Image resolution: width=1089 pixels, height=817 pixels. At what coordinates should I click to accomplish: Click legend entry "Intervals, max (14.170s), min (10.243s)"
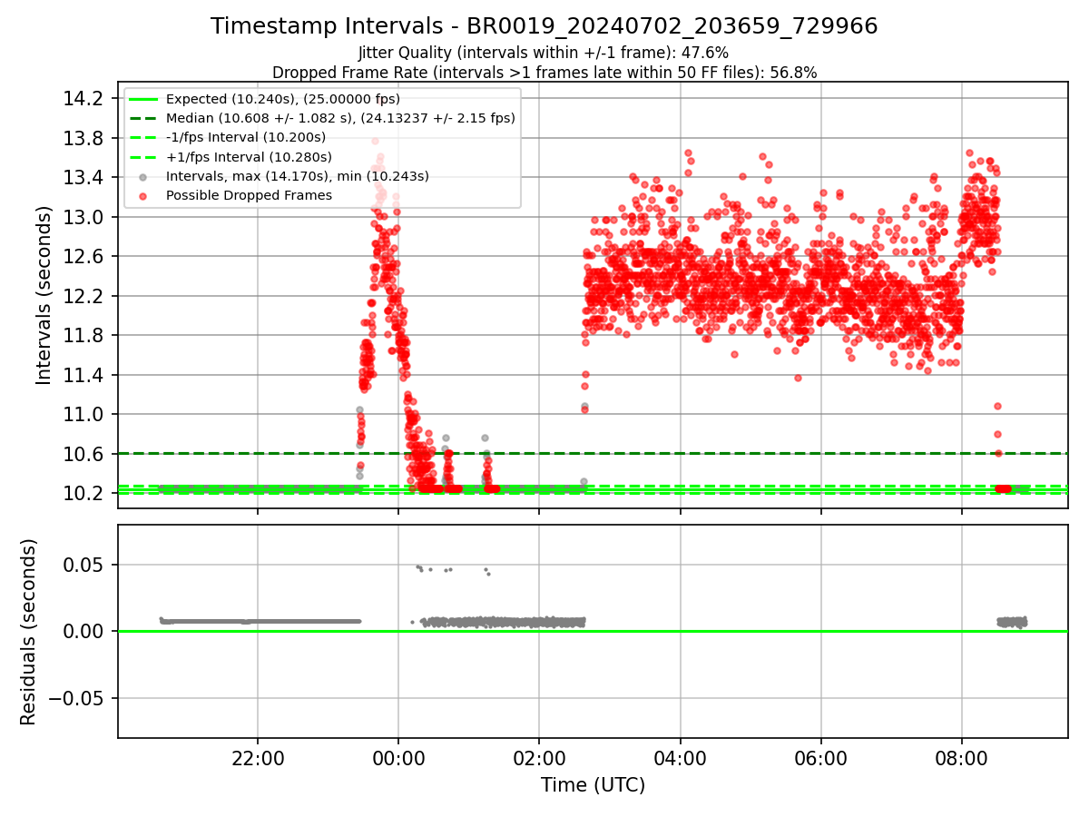click(x=298, y=176)
